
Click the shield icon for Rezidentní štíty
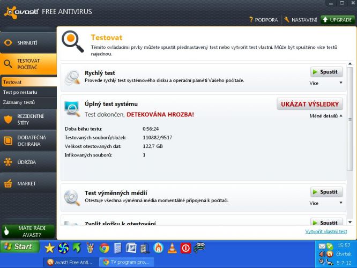coord(8,120)
